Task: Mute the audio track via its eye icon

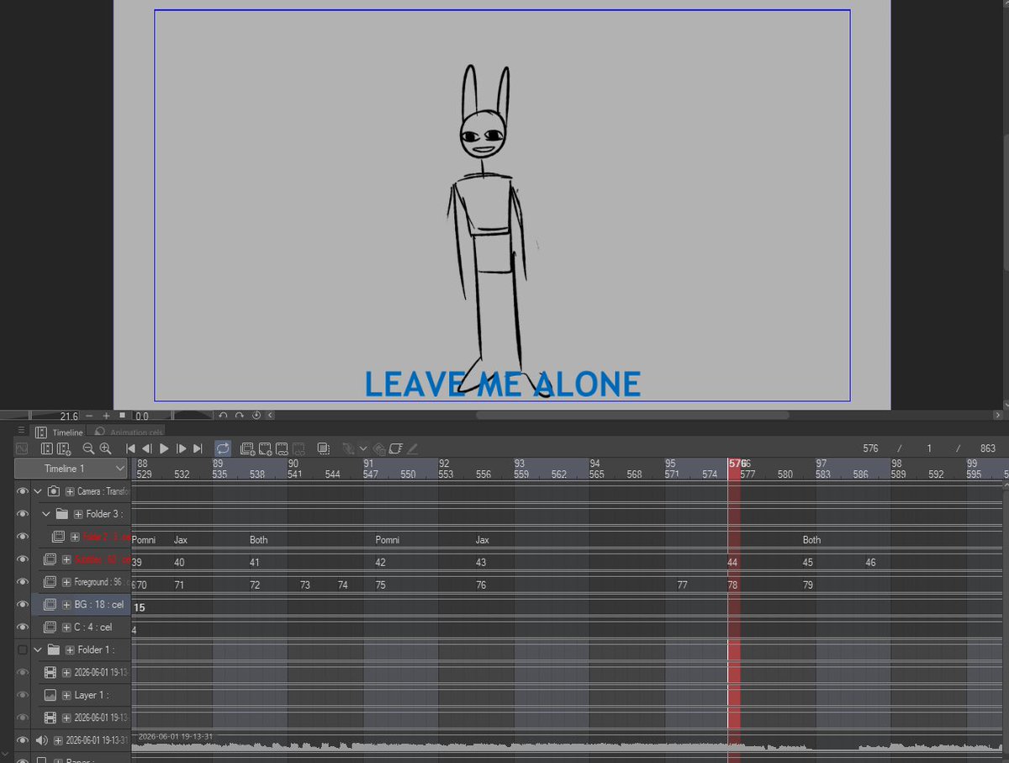Action: 23,741
